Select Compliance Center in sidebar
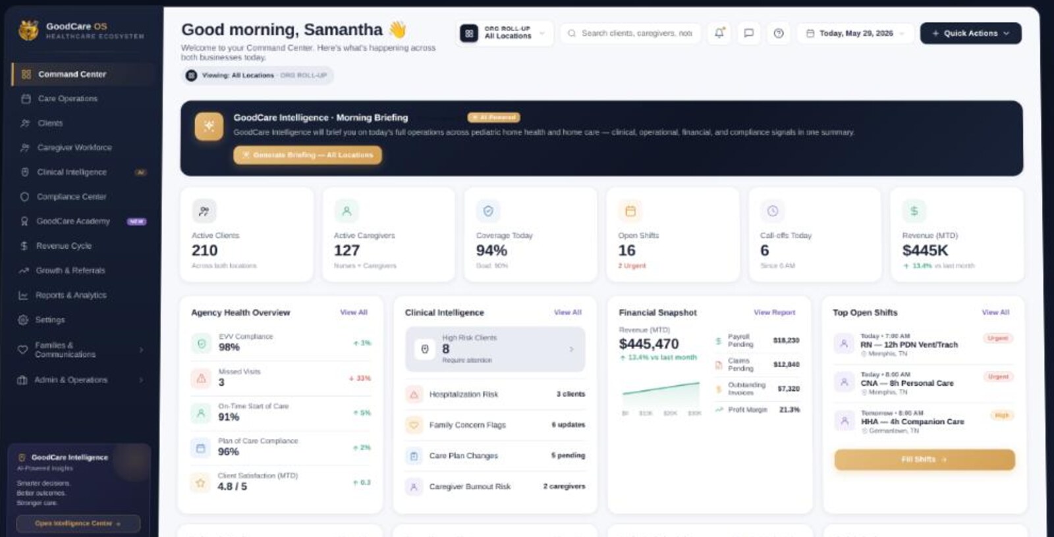The image size is (1054, 537). pyautogui.click(x=82, y=197)
